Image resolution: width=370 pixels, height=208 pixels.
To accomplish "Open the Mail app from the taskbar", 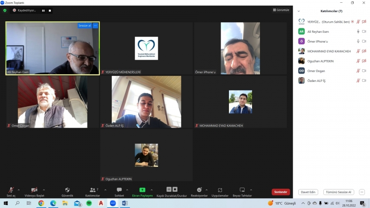I will (x=77, y=203).
